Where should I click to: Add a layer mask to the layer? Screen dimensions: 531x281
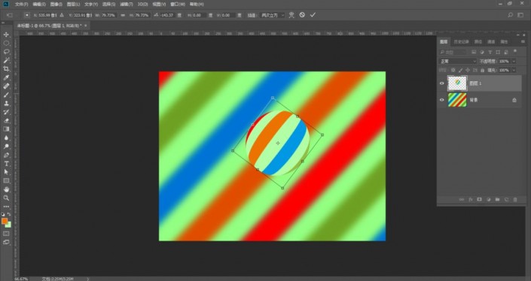pos(479,200)
